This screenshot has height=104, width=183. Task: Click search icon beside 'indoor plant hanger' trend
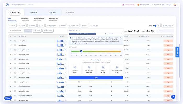pos(66,77)
